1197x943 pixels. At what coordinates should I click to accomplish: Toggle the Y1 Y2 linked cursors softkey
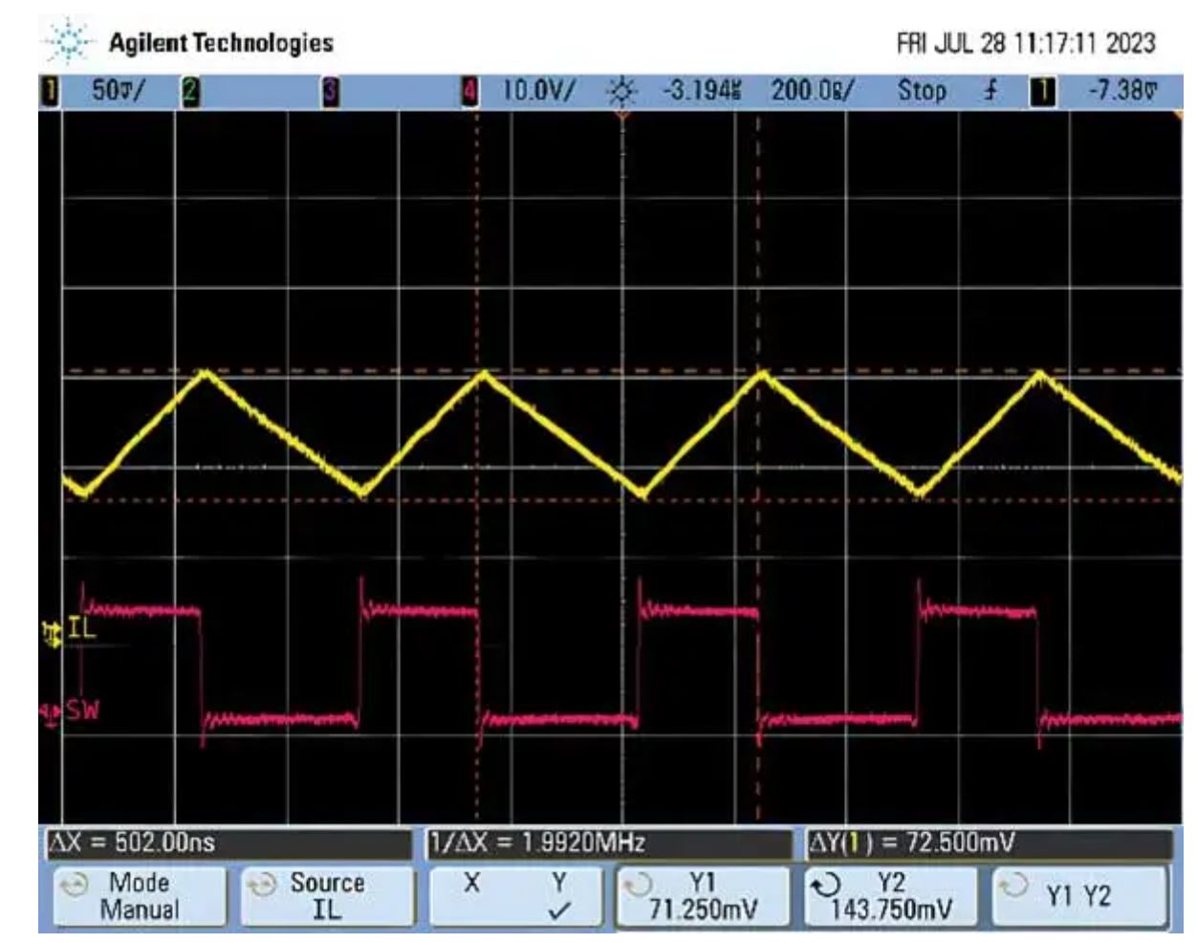tap(1078, 896)
